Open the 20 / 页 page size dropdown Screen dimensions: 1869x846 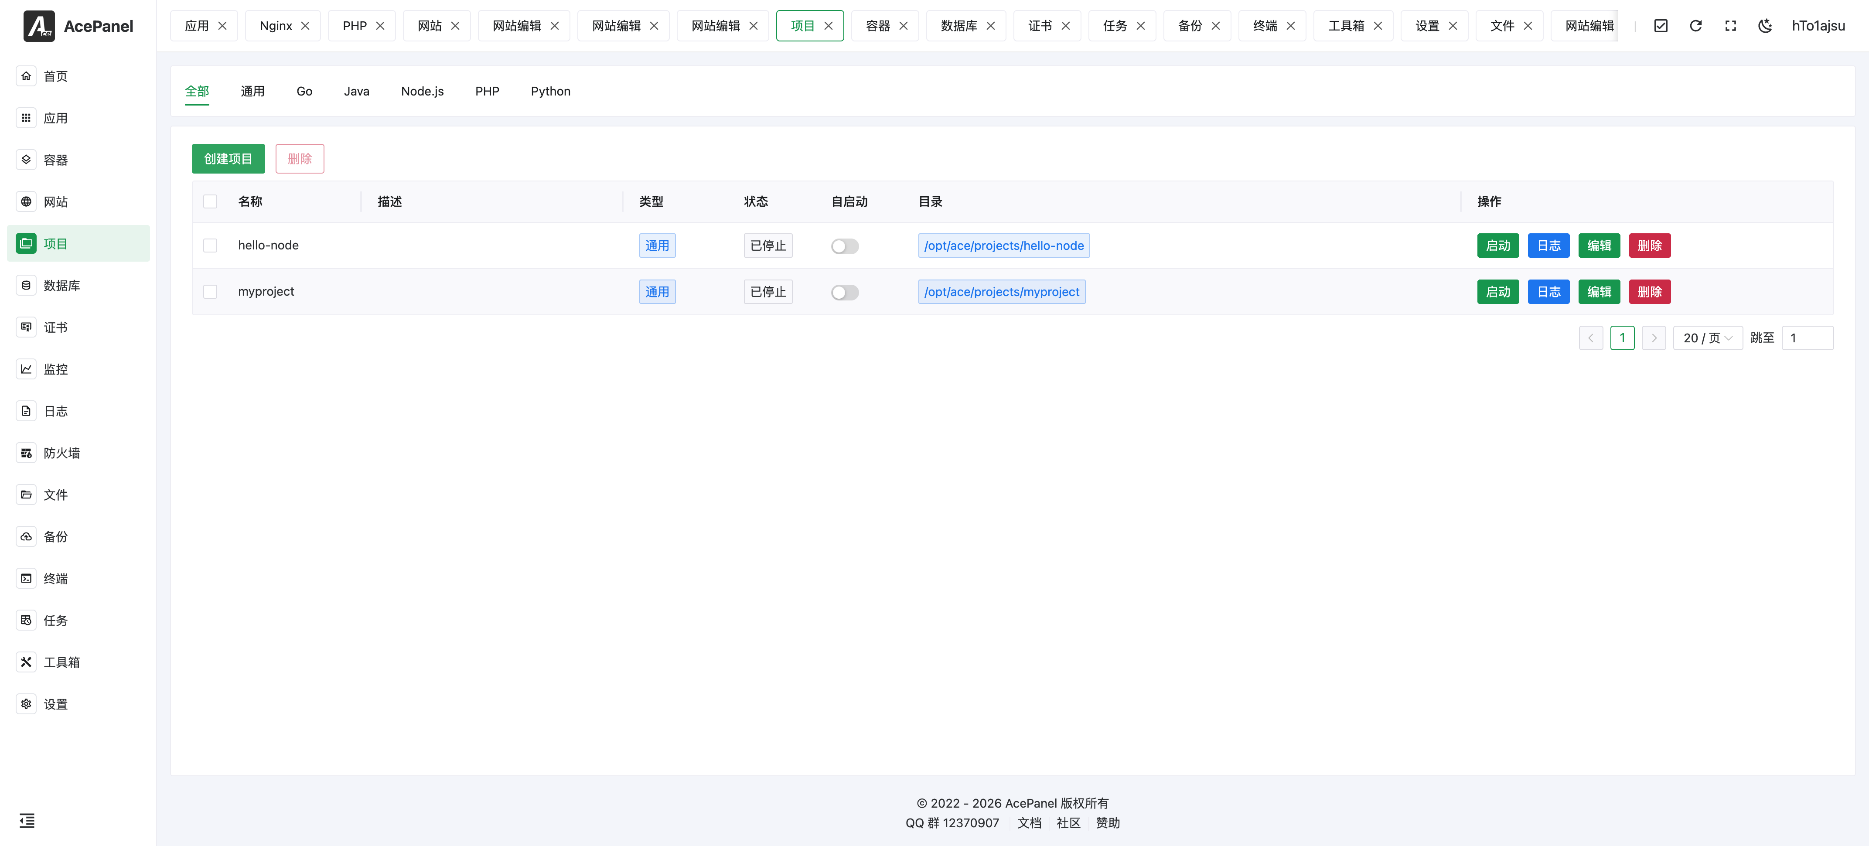pos(1707,338)
